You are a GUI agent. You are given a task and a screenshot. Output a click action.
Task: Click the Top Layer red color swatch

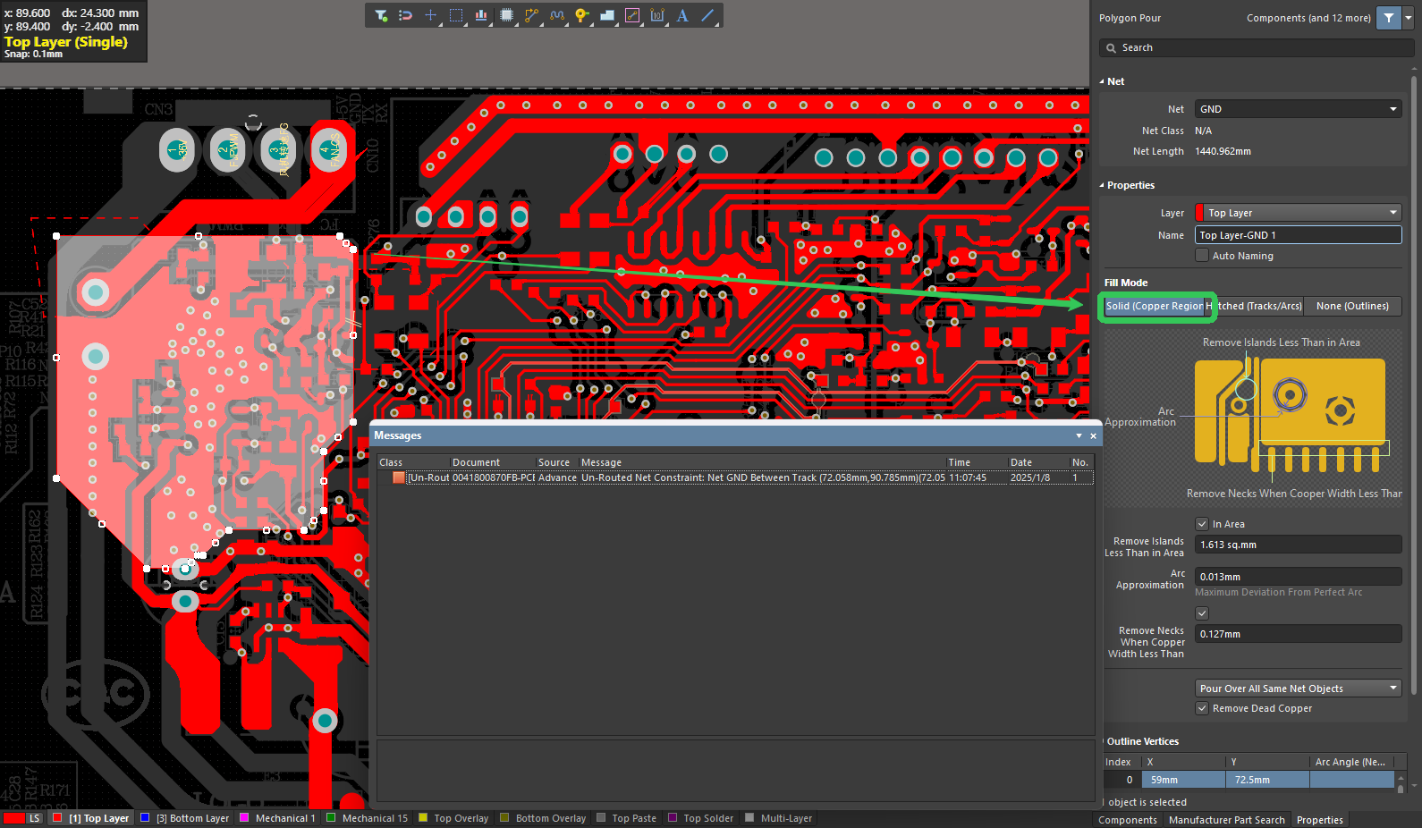pos(57,817)
